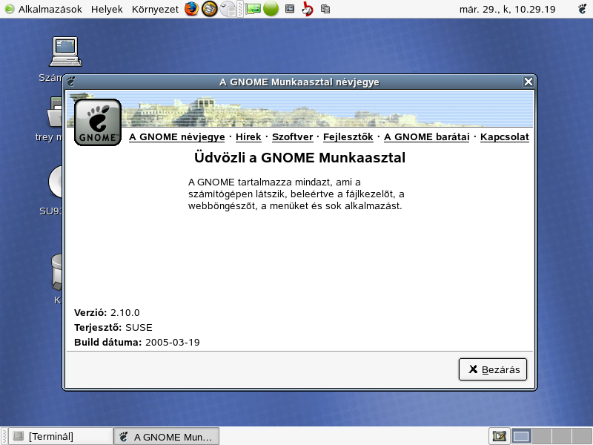
Task: Open the trey home folder desktop icon
Action: click(54, 112)
